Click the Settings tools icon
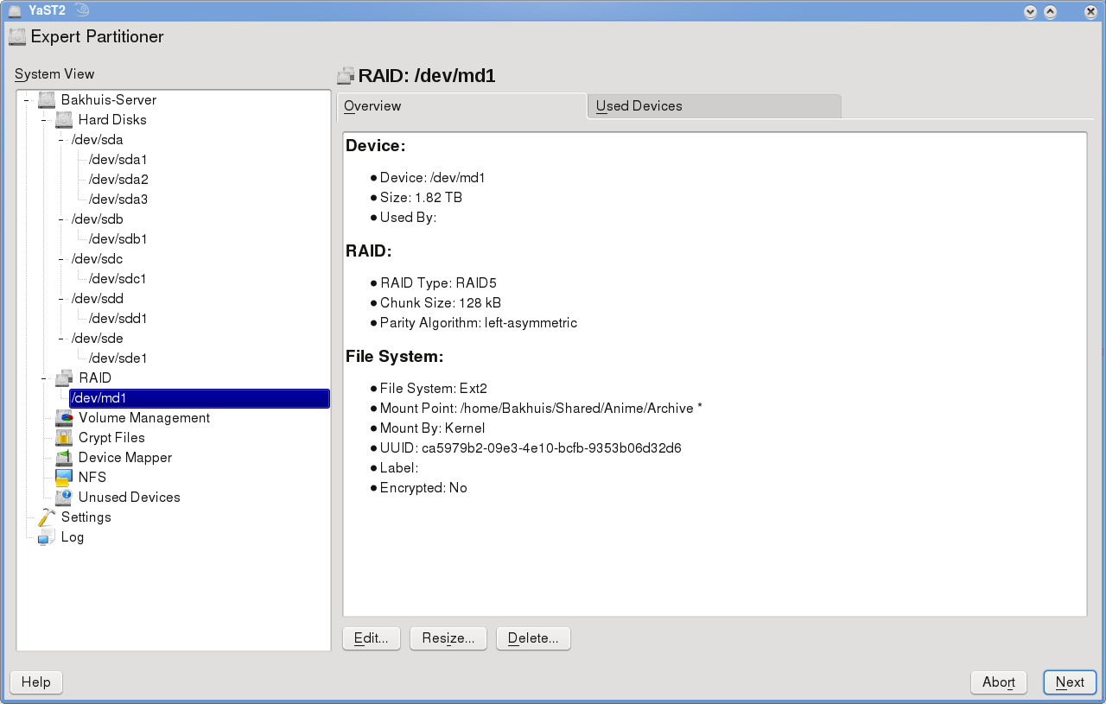1106x704 pixels. point(47,517)
